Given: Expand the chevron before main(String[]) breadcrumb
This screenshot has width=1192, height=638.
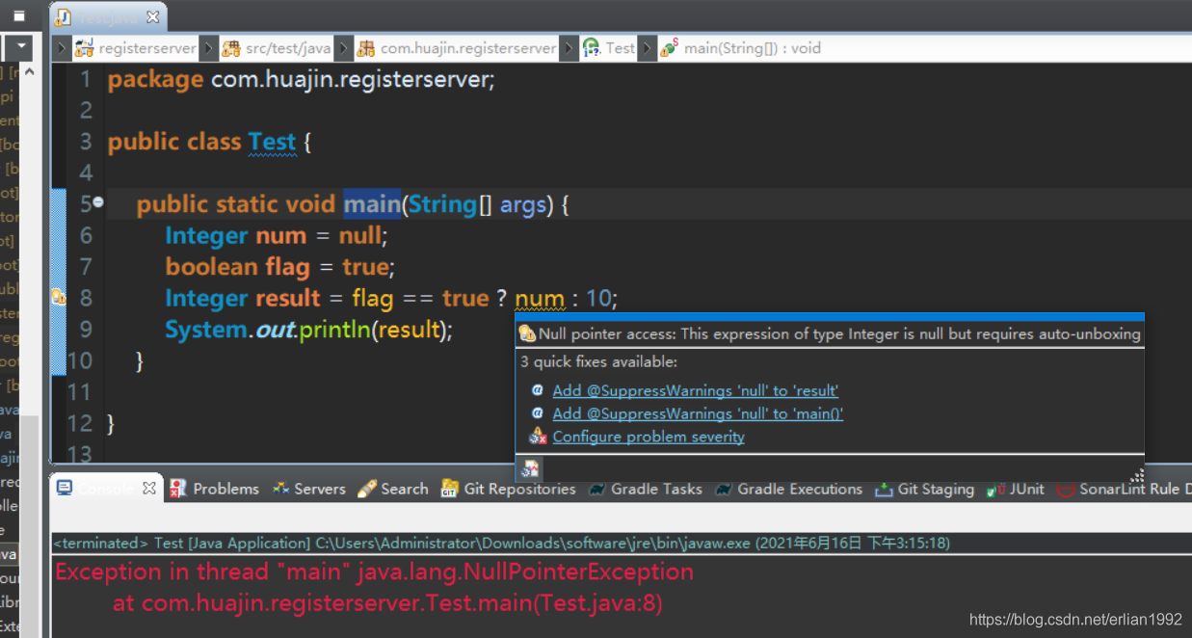Looking at the screenshot, I should coord(647,48).
